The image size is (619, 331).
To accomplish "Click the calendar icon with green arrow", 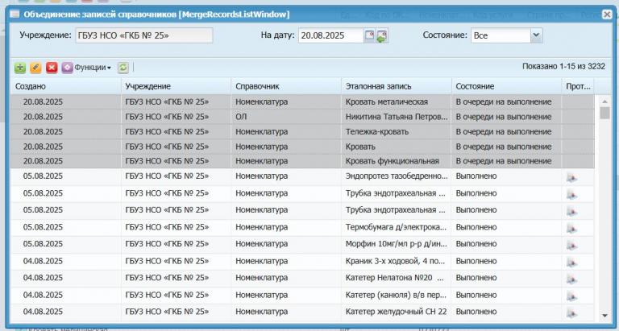I will (382, 35).
